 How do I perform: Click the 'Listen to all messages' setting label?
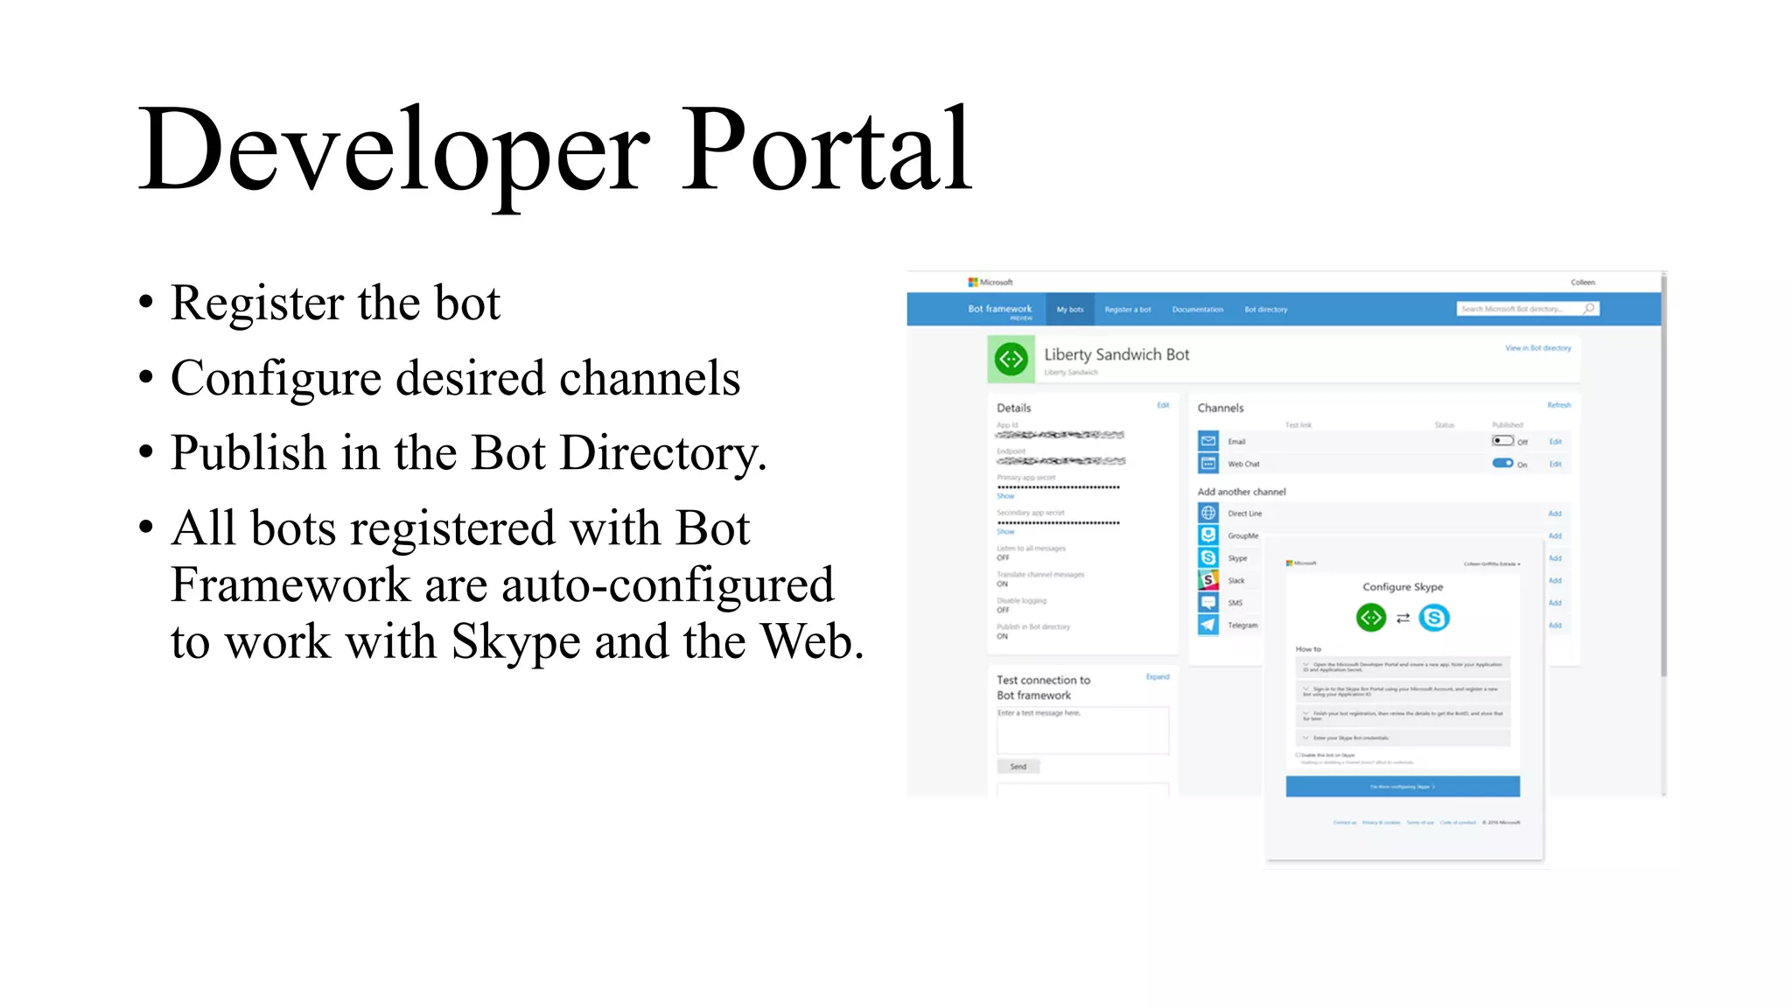[1031, 549]
